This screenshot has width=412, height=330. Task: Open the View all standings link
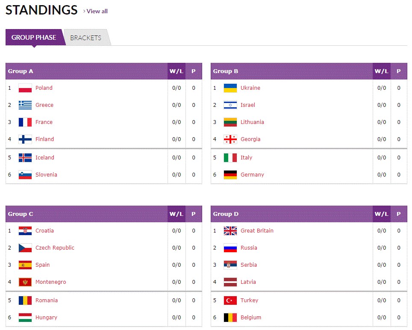pos(97,11)
